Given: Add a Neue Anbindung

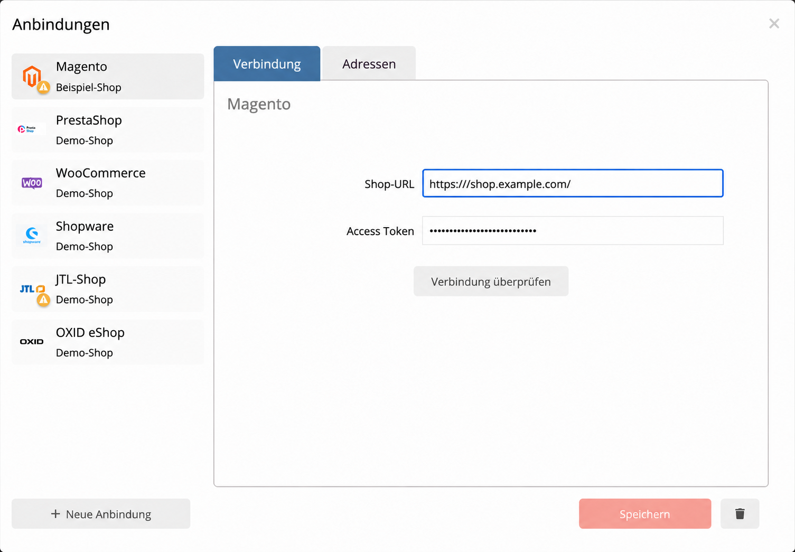Looking at the screenshot, I should coord(101,514).
